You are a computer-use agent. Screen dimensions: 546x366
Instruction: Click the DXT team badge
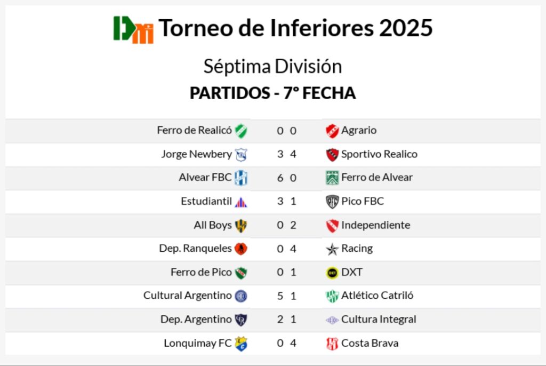(332, 273)
